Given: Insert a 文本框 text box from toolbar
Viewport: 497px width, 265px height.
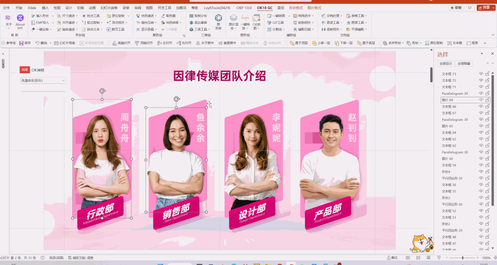Looking at the screenshot, I should point(455,43).
